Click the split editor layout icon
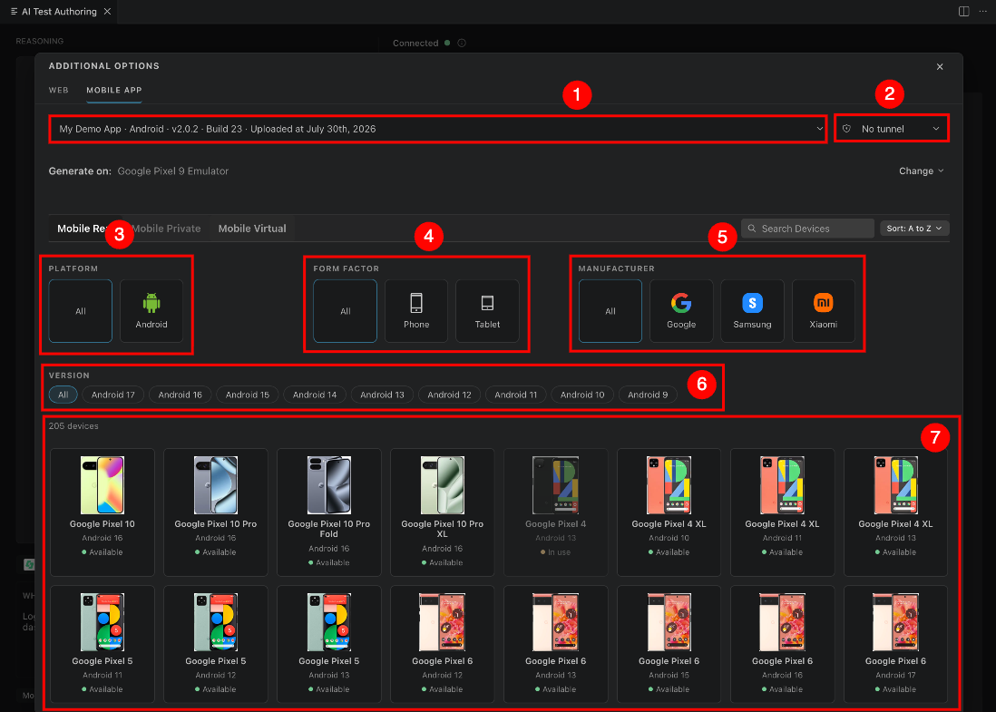Screen dimensions: 996x712 tap(963, 12)
